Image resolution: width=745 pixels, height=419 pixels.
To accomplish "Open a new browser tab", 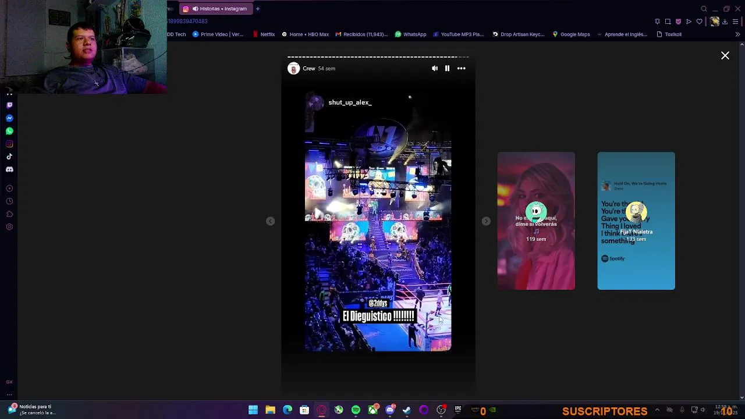I will point(258,9).
